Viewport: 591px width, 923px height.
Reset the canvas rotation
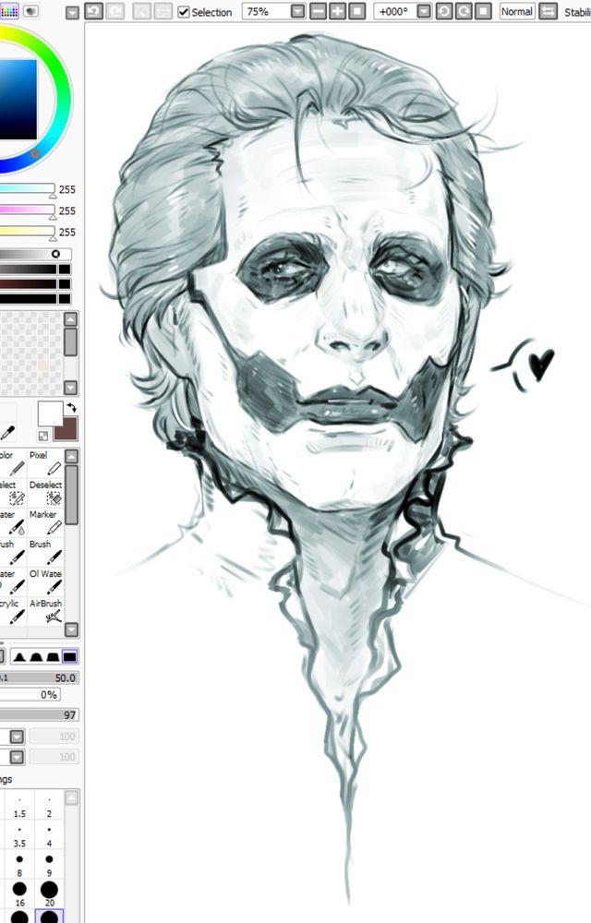point(483,11)
